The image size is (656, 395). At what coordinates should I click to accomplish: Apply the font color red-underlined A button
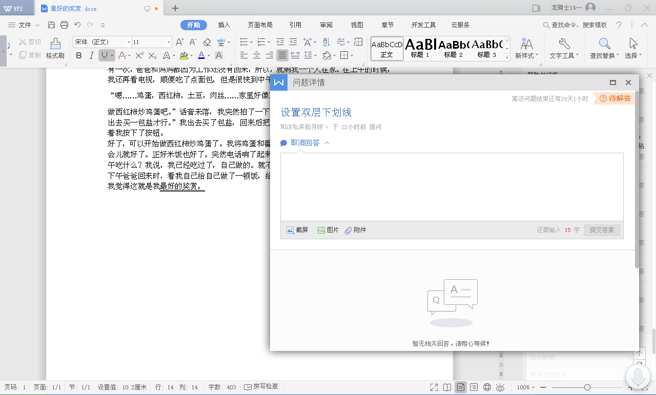point(201,55)
